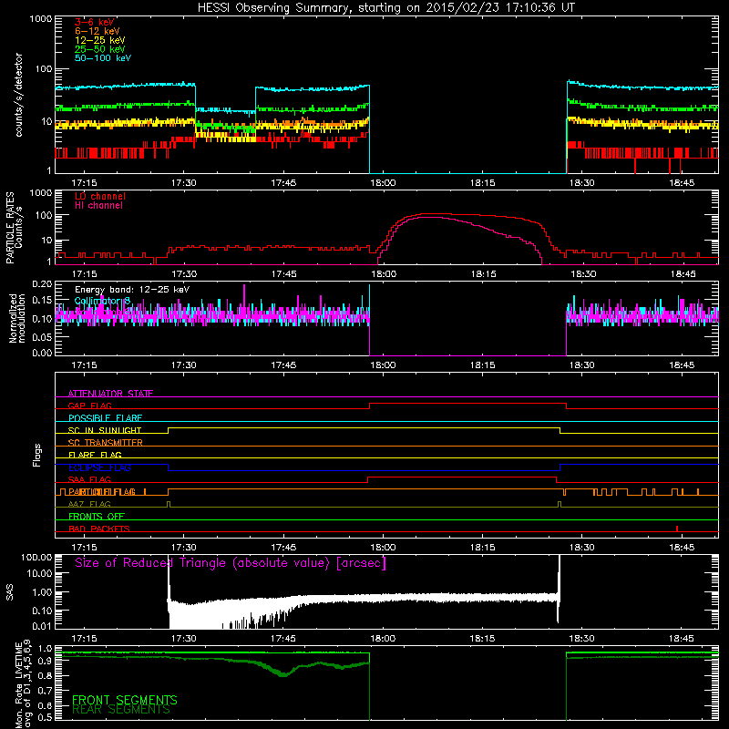Click the olive 'A47 FLAG' label
Screen dimensions: 729x729
click(89, 504)
